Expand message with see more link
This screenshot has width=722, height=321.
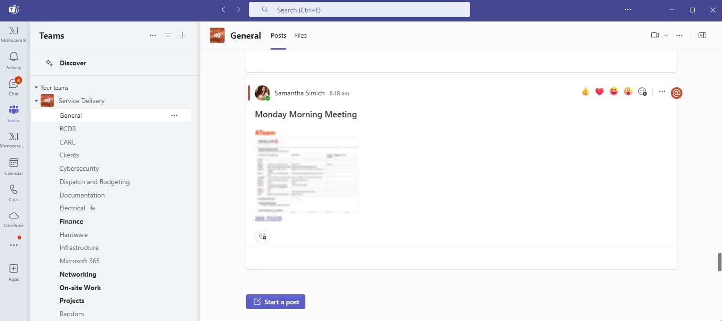click(x=268, y=217)
